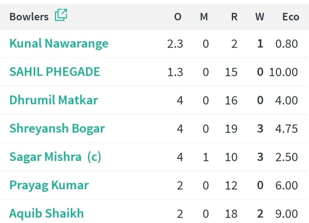Click the Eco economy column header
Screen dimensions: 309x223
pyautogui.click(x=291, y=17)
